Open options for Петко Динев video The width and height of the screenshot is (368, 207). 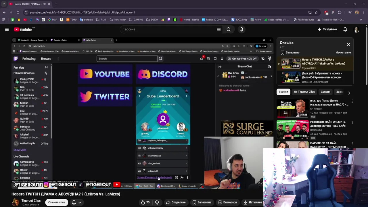(x=352, y=101)
